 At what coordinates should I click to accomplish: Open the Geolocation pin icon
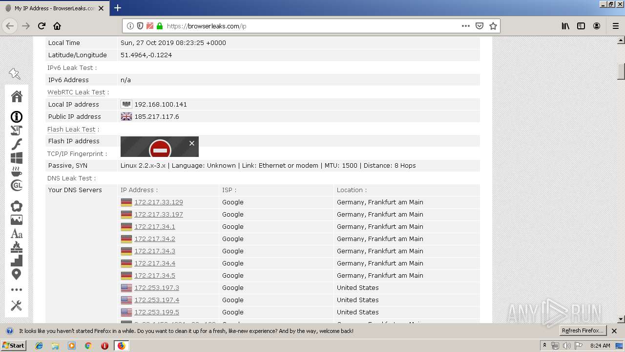(17, 274)
